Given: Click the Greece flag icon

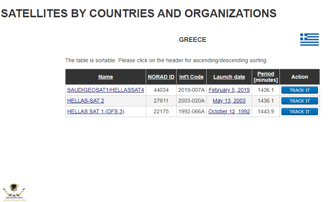Looking at the screenshot, I should 309,40.
